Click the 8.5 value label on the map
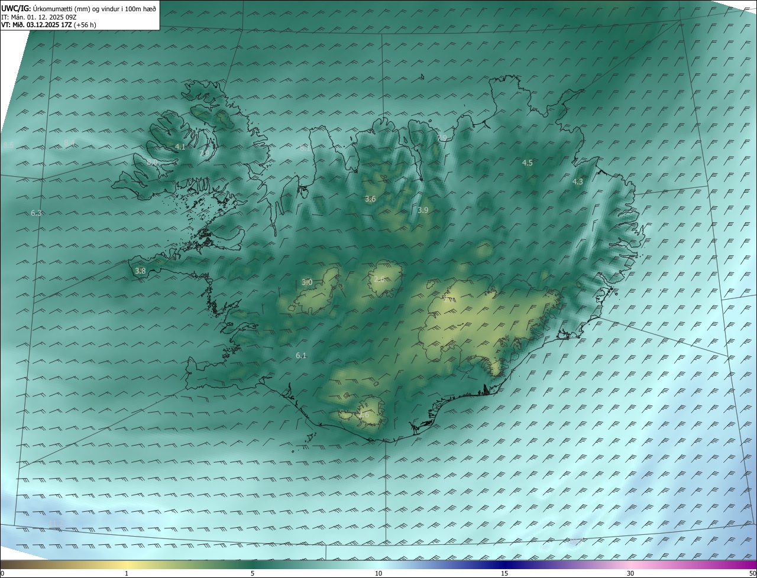The image size is (757, 578). pyautogui.click(x=8, y=145)
